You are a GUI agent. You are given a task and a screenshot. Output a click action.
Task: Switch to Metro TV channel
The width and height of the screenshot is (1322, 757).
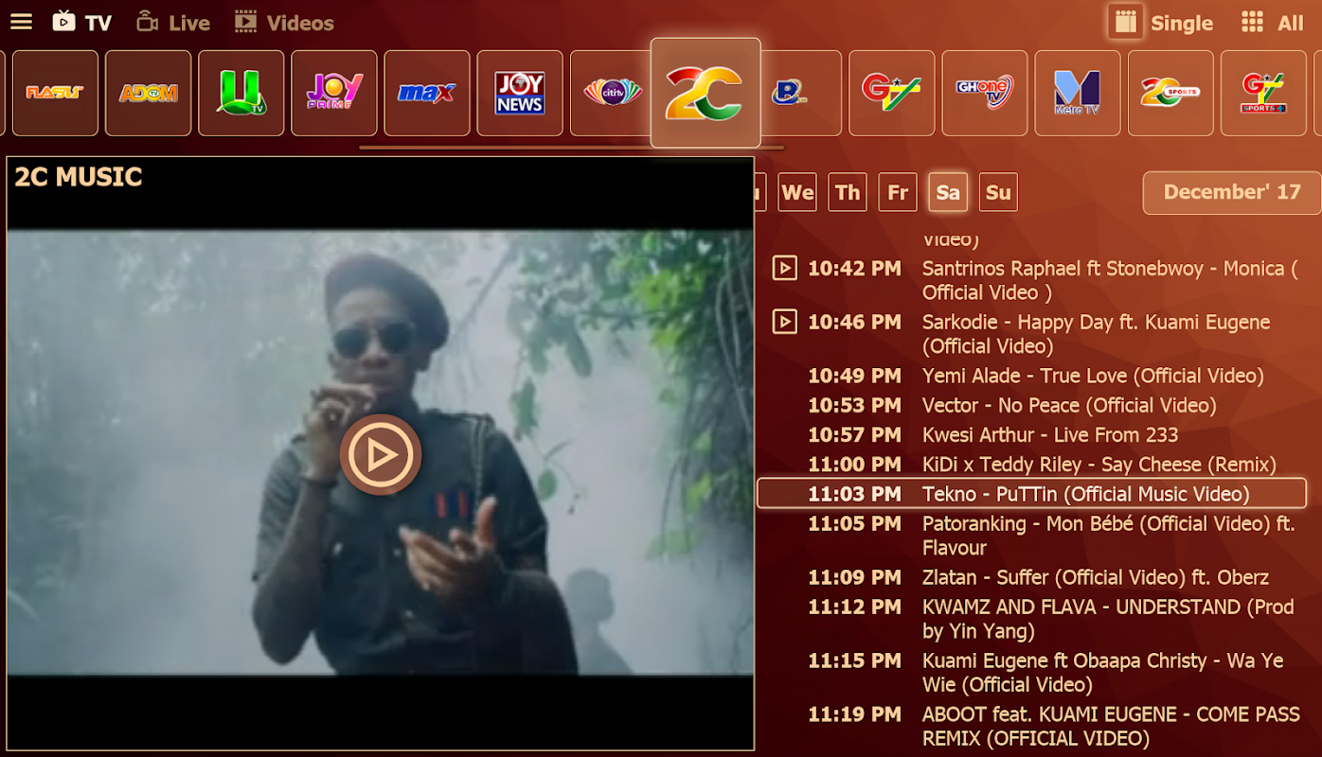(1078, 93)
